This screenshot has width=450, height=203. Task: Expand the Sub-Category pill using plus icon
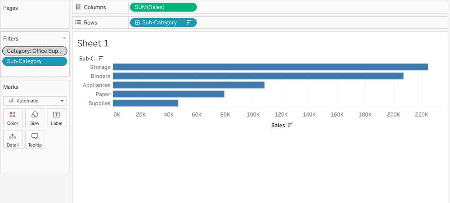(x=137, y=23)
